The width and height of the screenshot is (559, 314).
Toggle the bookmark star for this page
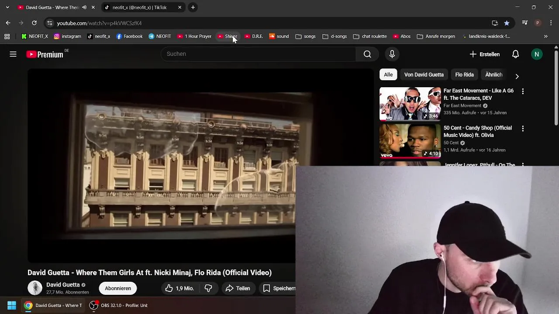pos(507,23)
